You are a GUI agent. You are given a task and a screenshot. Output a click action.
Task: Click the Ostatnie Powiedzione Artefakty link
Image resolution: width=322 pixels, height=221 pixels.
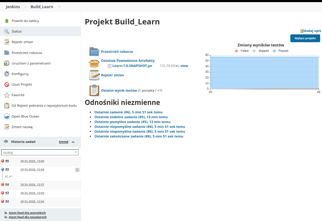pyautogui.click(x=128, y=61)
